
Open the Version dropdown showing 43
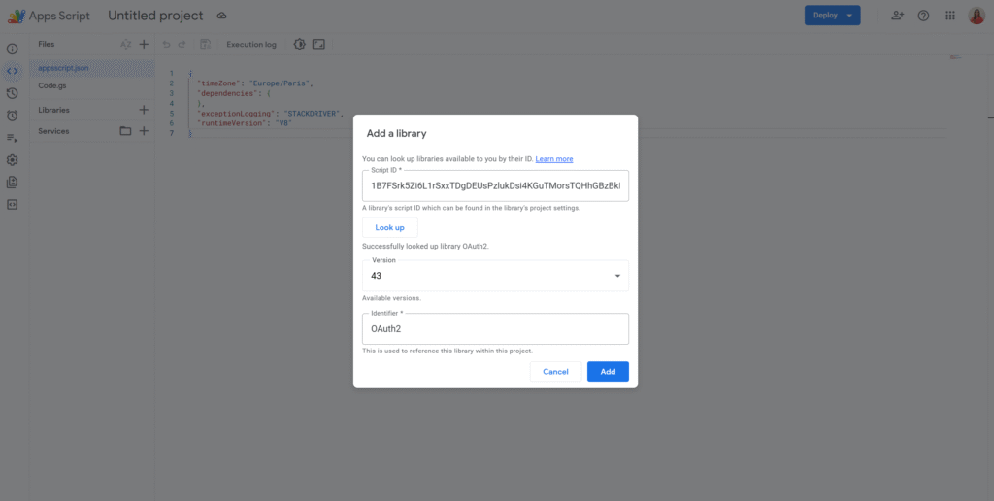(495, 276)
